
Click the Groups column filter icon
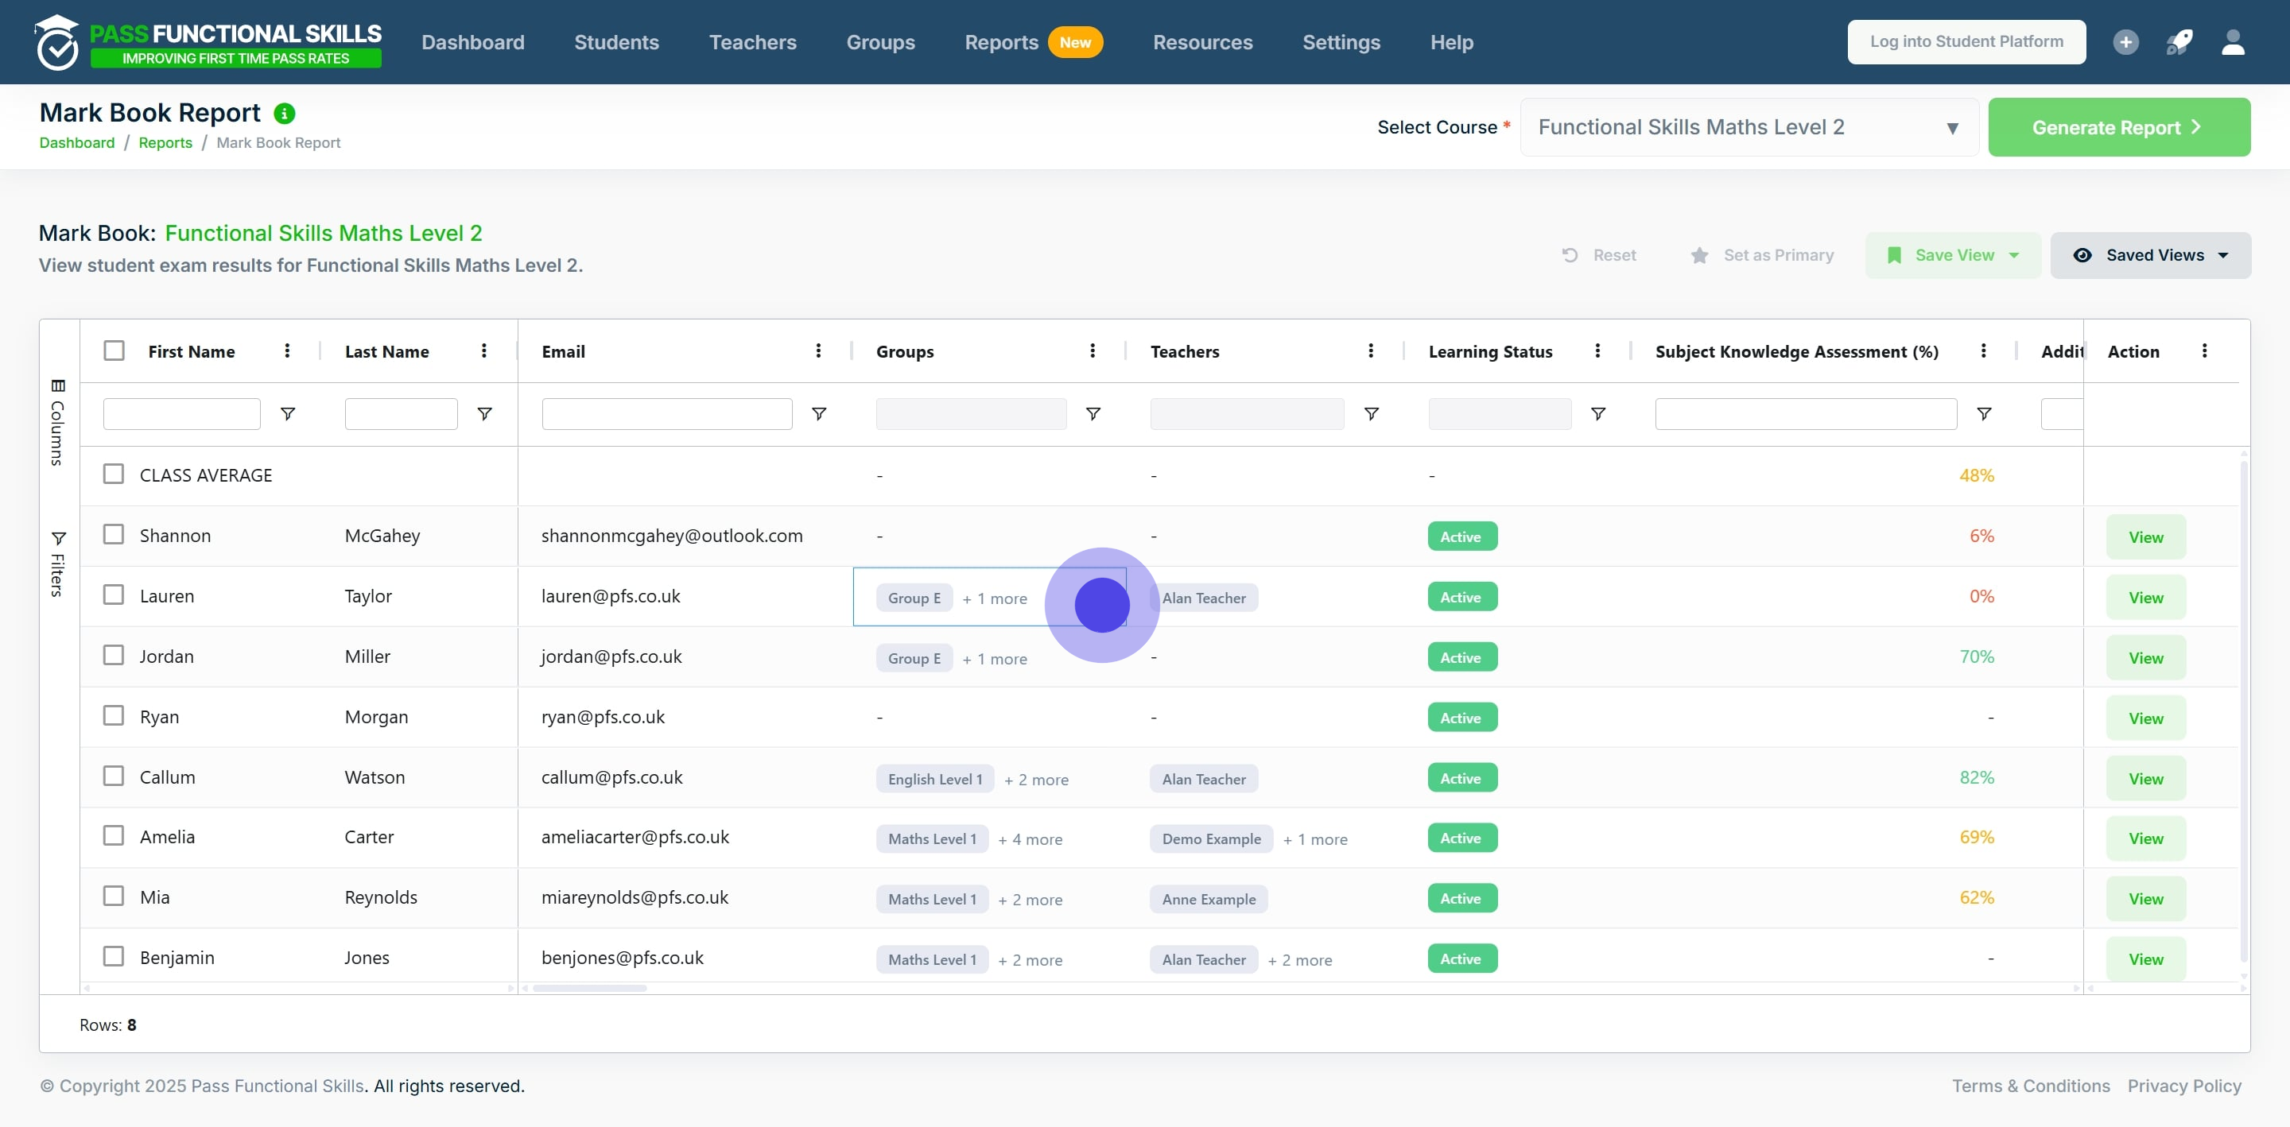[1093, 414]
